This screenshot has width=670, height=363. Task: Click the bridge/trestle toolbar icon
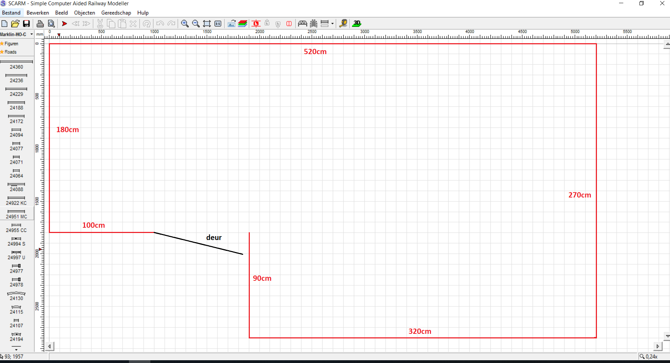pyautogui.click(x=303, y=24)
